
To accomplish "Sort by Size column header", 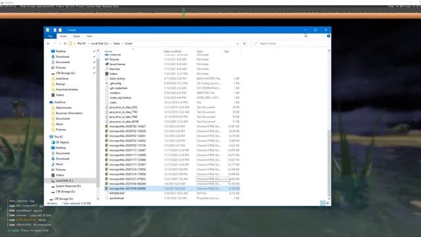I will pyautogui.click(x=226, y=51).
